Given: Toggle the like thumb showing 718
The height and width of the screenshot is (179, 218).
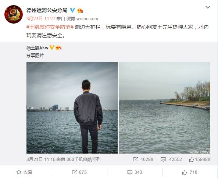Looking at the screenshot, I should point(190,172).
